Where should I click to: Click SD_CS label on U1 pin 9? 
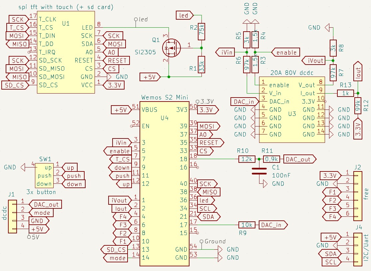pos(15,85)
